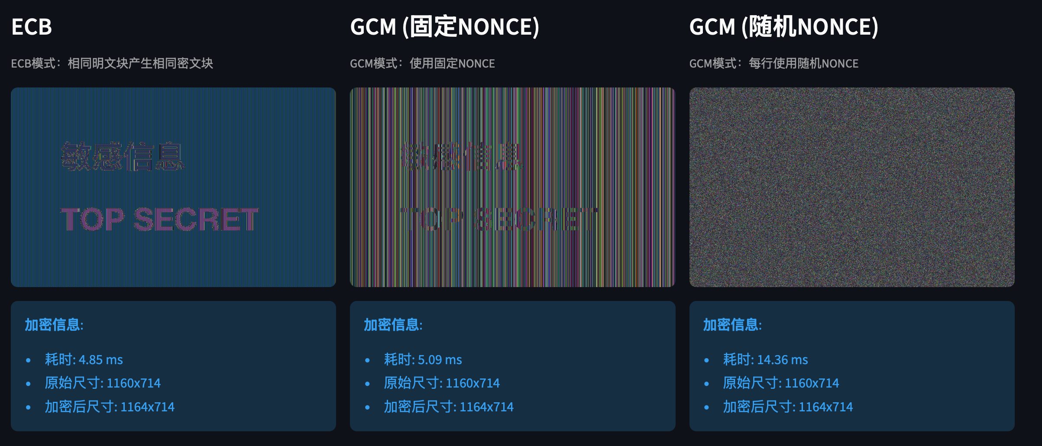This screenshot has height=446, width=1042.
Task: Click 加密后尺寸: 1164x714 under ECB
Action: click(x=110, y=407)
